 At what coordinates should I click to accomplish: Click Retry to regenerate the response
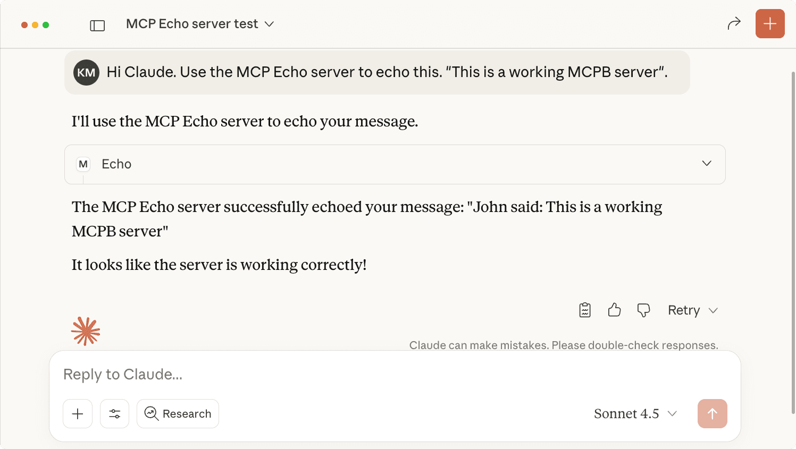[x=684, y=310]
